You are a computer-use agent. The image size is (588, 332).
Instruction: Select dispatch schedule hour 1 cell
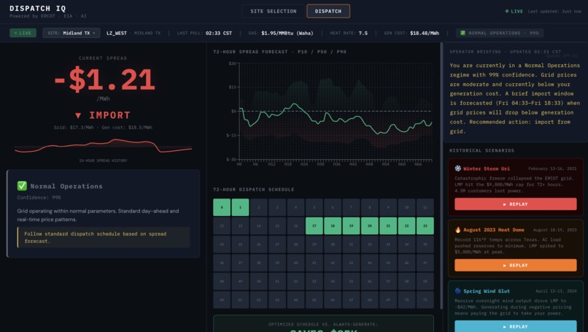[x=240, y=207]
